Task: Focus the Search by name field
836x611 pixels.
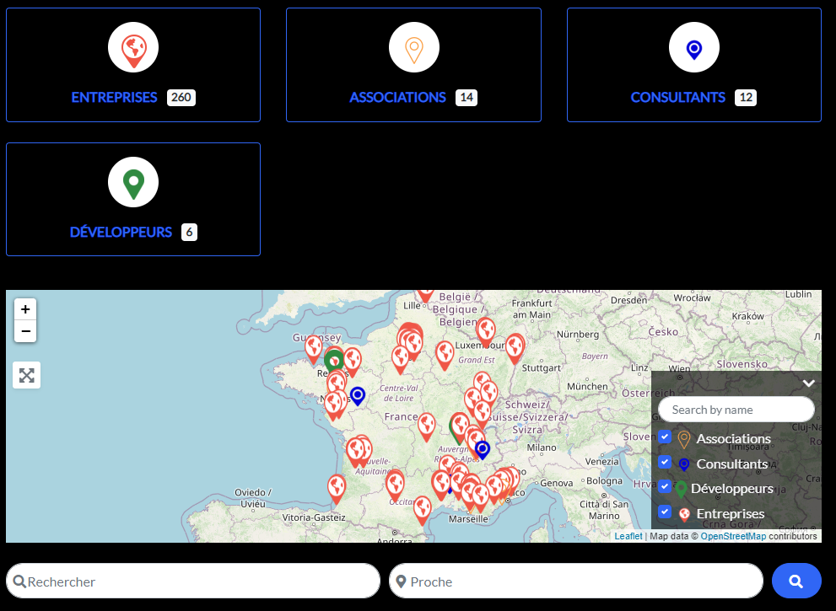Action: (736, 410)
